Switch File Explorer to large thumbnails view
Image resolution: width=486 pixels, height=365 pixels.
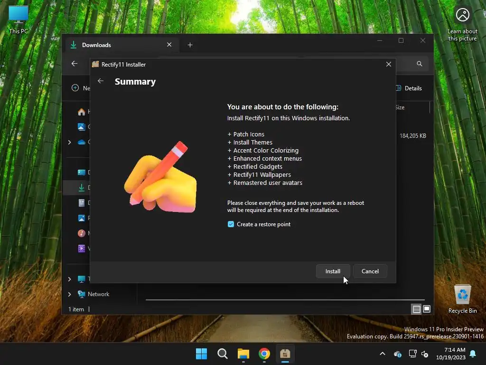click(x=427, y=309)
